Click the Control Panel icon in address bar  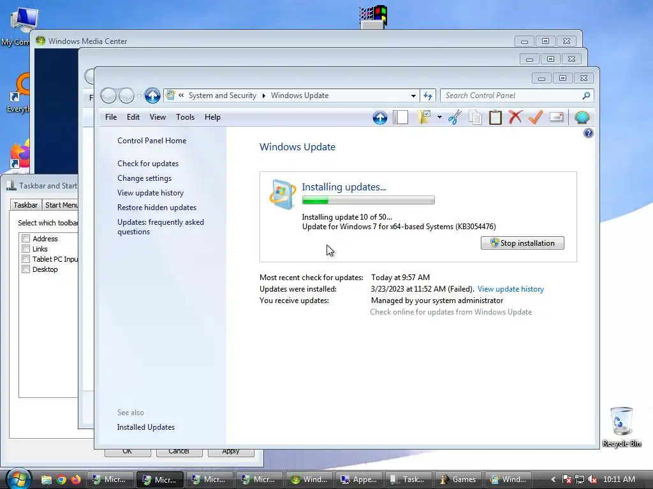(x=170, y=96)
